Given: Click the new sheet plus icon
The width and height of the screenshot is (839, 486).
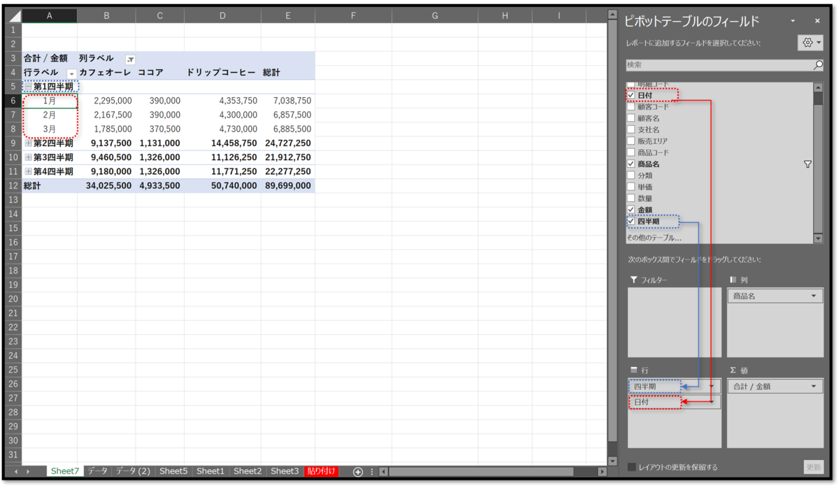Looking at the screenshot, I should pos(357,471).
